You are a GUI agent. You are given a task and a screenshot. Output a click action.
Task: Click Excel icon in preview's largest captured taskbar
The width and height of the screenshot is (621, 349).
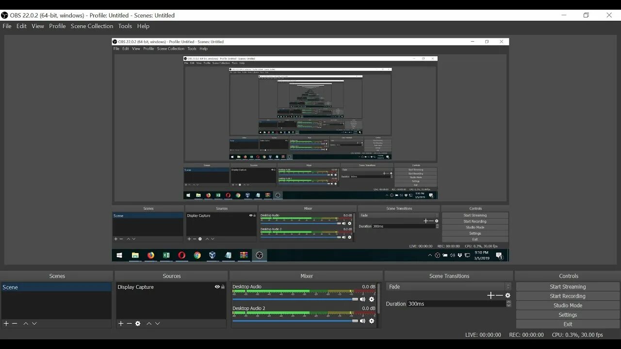click(166, 255)
